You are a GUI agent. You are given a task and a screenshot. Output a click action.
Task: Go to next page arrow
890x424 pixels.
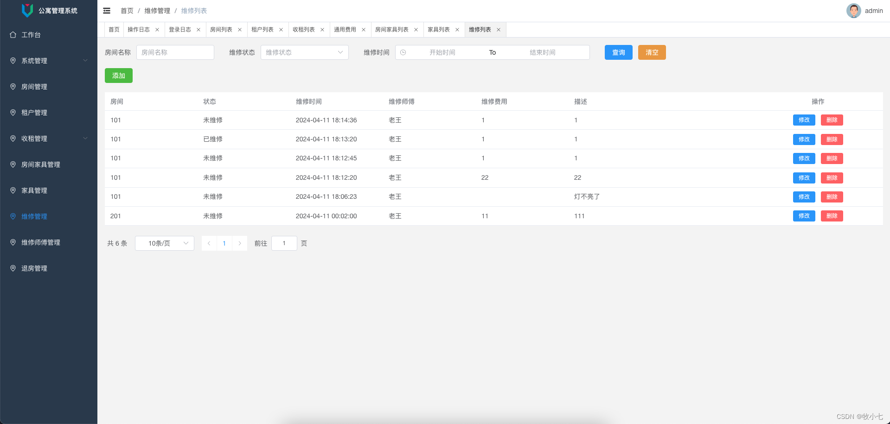pyautogui.click(x=240, y=243)
